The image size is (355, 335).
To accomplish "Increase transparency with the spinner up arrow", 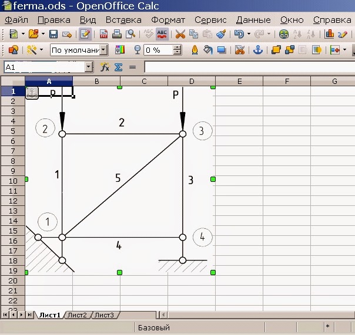I will [177, 48].
